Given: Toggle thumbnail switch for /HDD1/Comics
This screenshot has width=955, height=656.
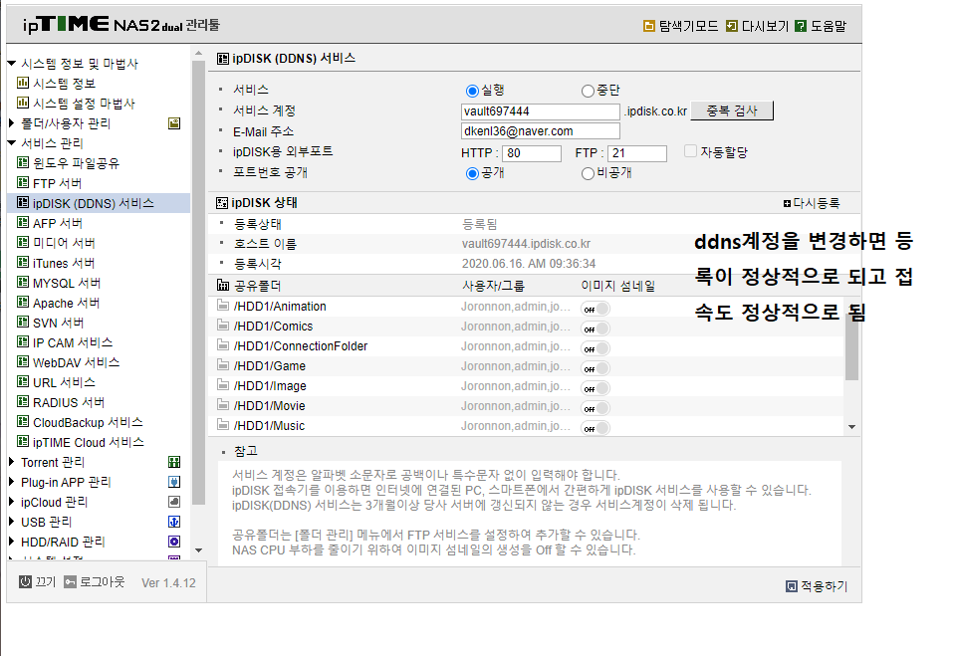Looking at the screenshot, I should point(596,328).
